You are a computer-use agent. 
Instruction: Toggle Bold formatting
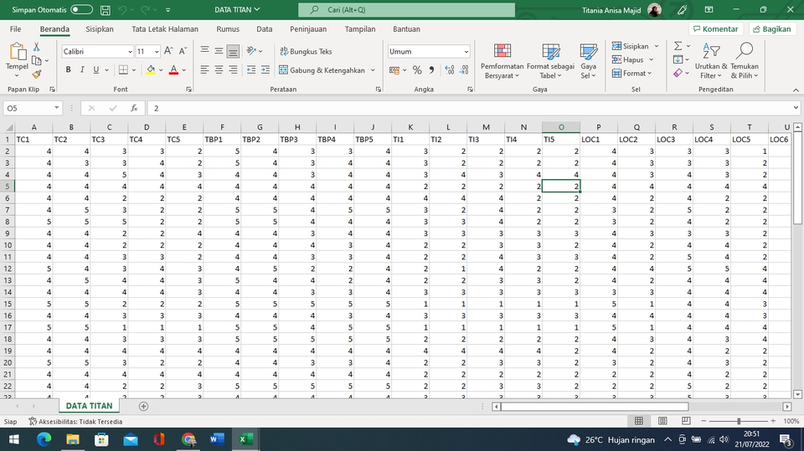pyautogui.click(x=68, y=69)
